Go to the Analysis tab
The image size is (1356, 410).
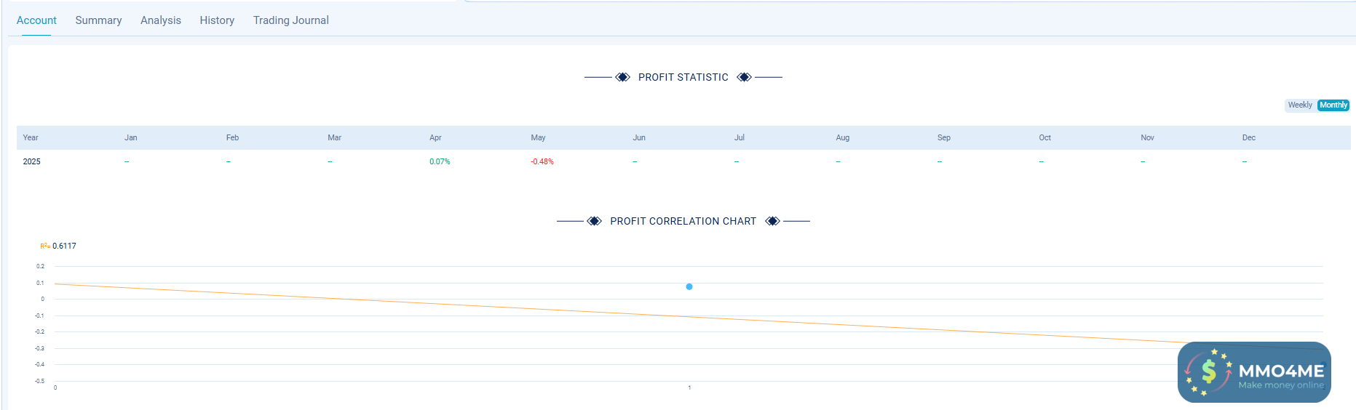pos(161,20)
